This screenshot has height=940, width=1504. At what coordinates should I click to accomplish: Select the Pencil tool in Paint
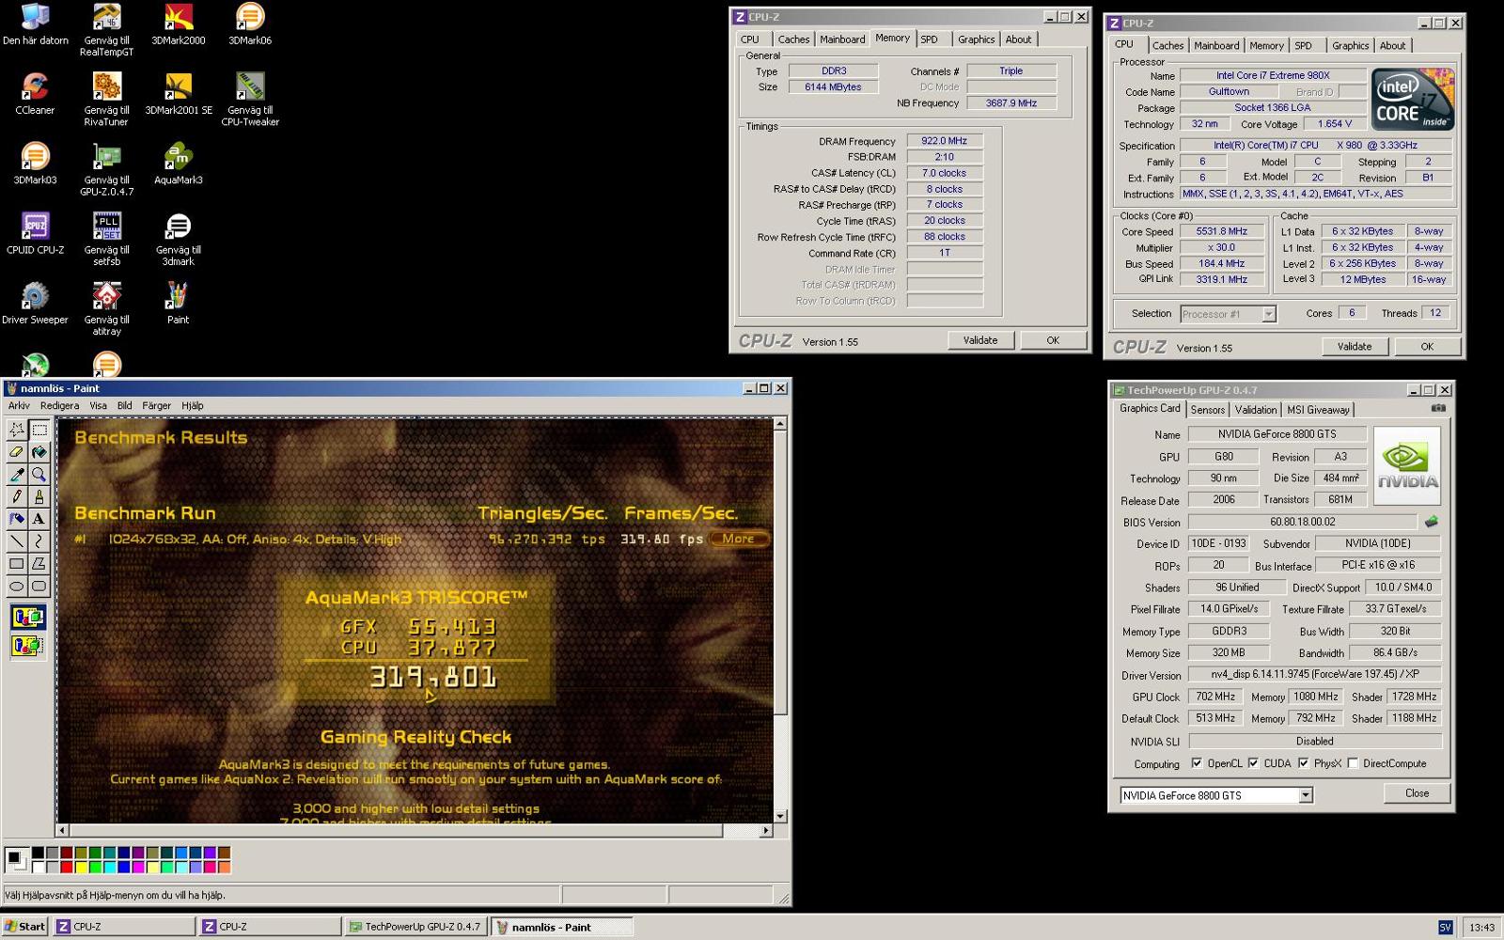tap(17, 496)
